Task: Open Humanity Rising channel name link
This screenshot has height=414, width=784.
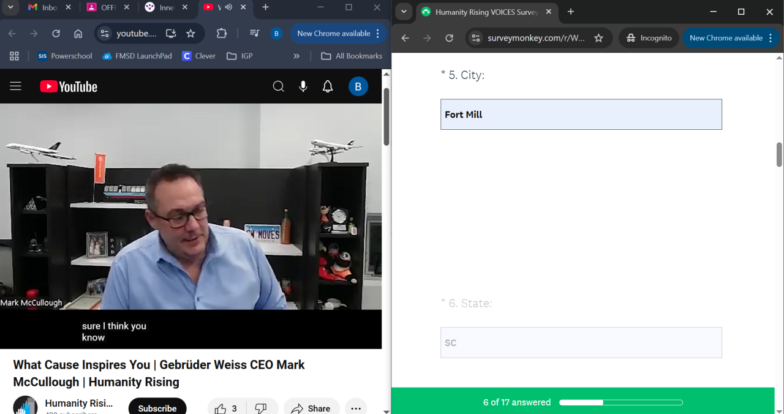Action: tap(79, 403)
